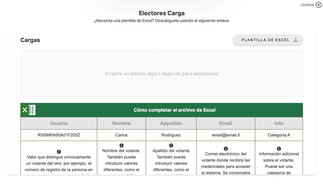The width and height of the screenshot is (323, 184).
Task: Click the info icon above Información adicional text
Action: coord(279,148)
